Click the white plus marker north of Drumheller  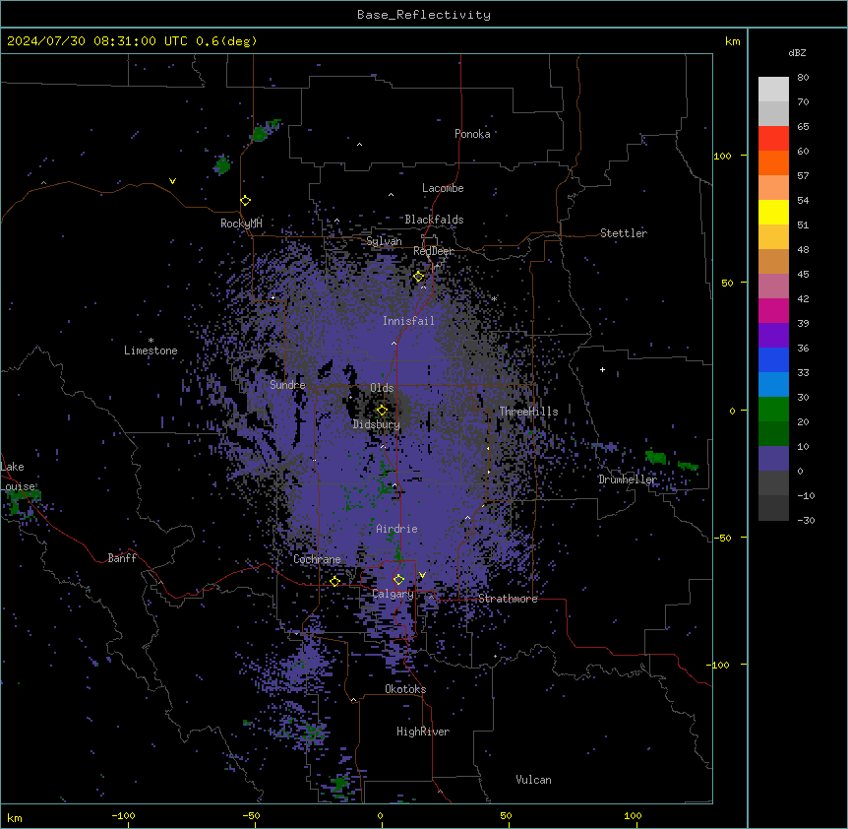[x=602, y=369]
